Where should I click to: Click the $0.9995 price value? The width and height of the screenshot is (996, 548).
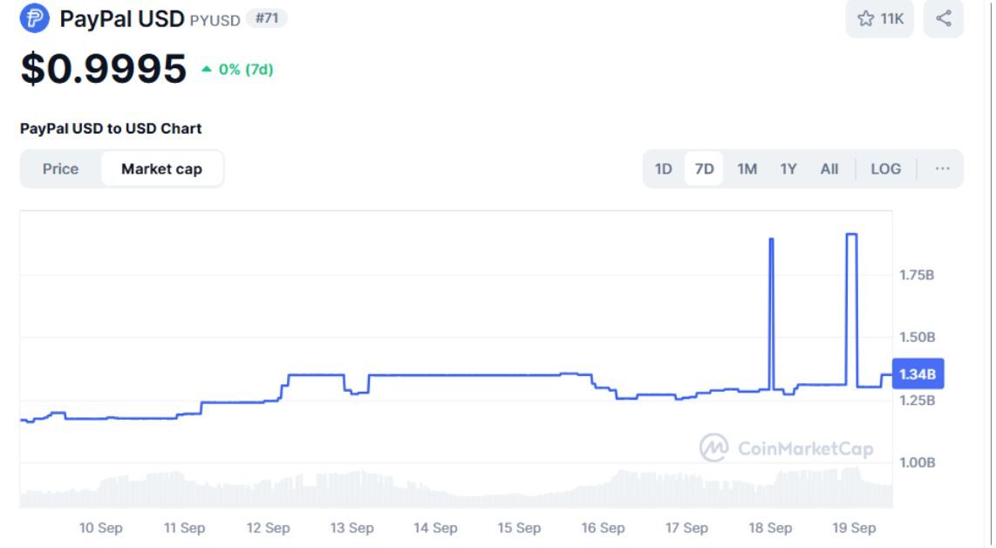pos(104,69)
